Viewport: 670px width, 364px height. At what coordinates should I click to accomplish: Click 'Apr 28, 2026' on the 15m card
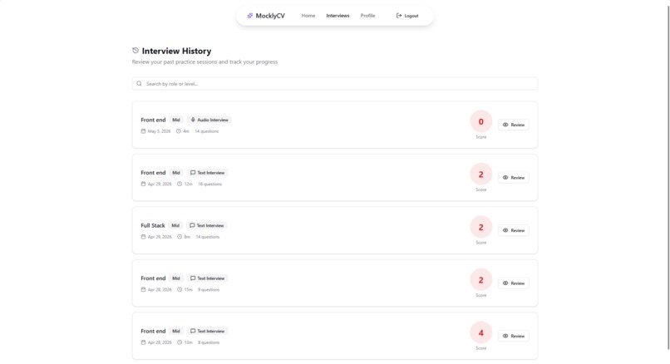click(x=160, y=290)
